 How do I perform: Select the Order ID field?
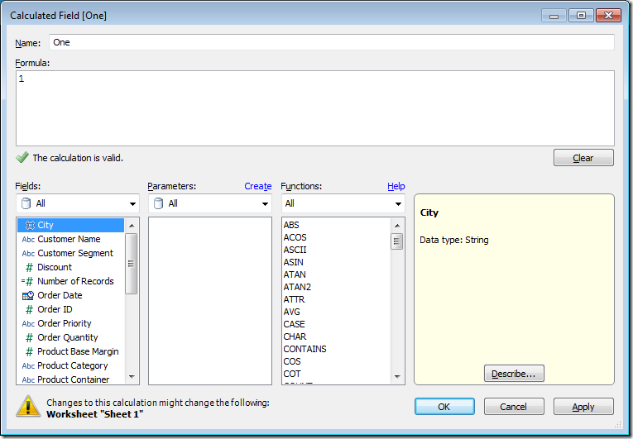[x=70, y=309]
